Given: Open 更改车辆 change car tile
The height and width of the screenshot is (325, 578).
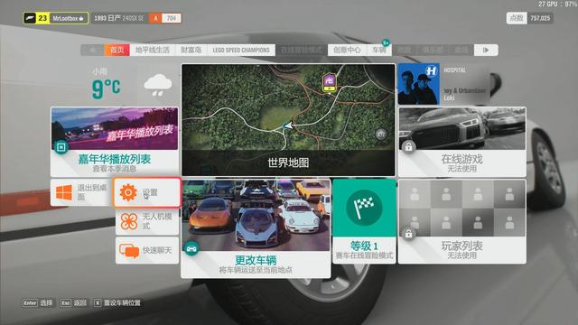Looking at the screenshot, I should click(256, 228).
